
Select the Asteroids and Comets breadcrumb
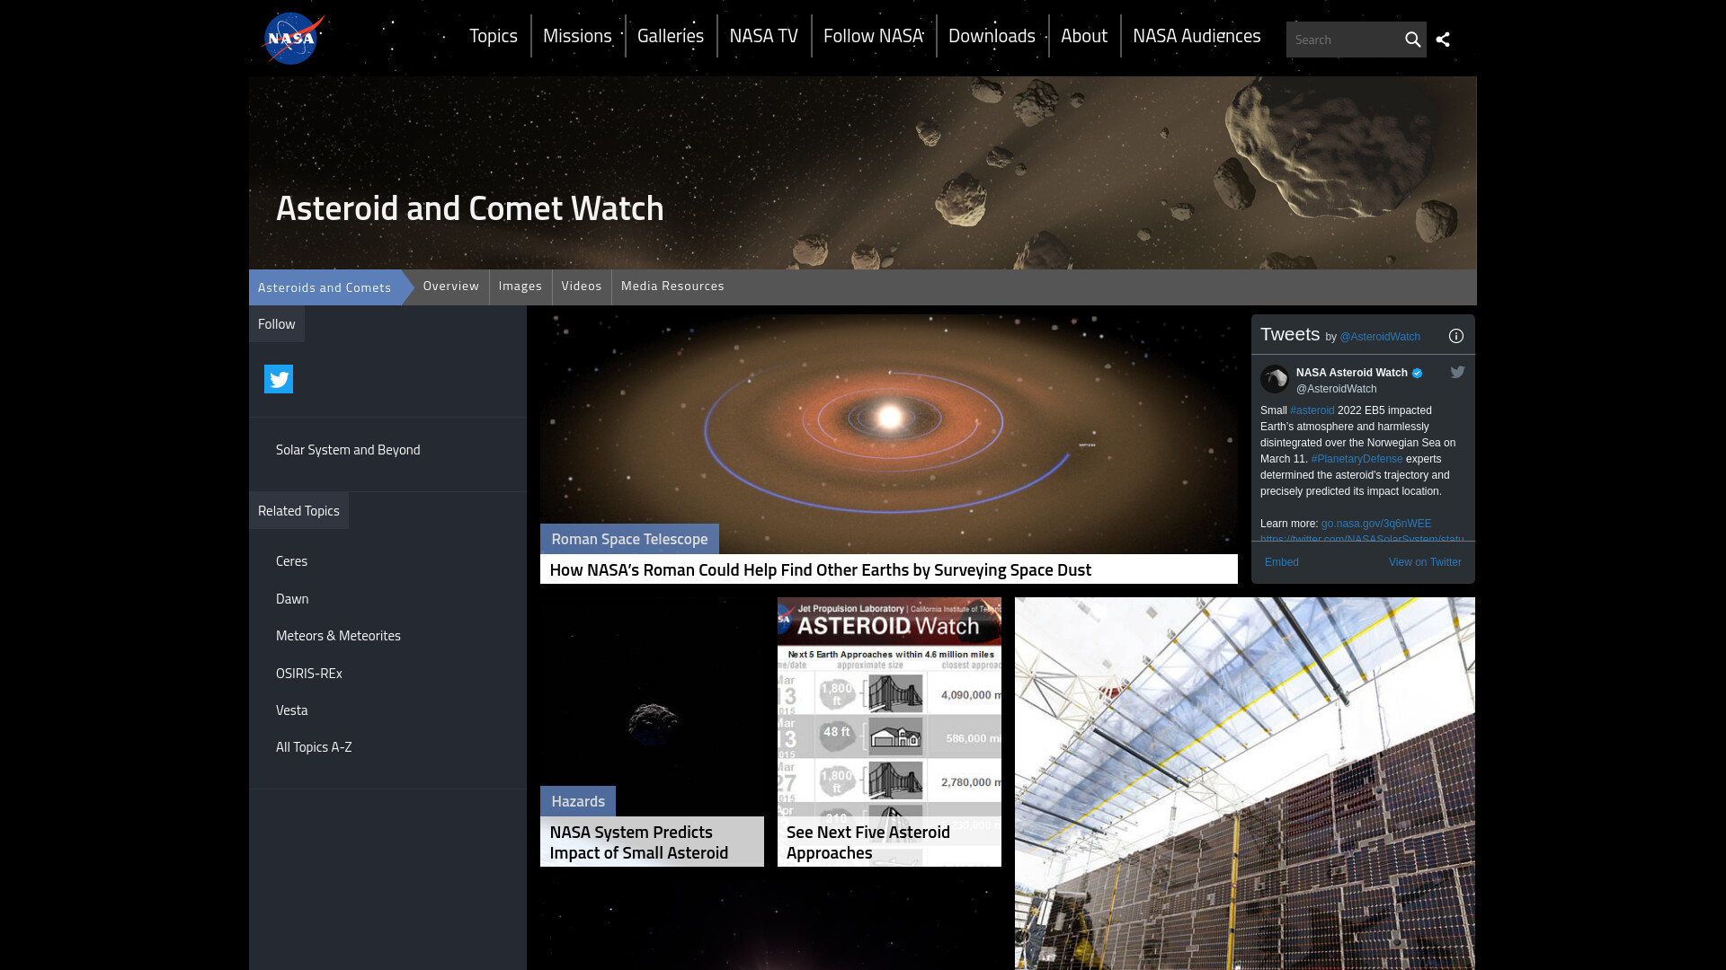pos(325,287)
